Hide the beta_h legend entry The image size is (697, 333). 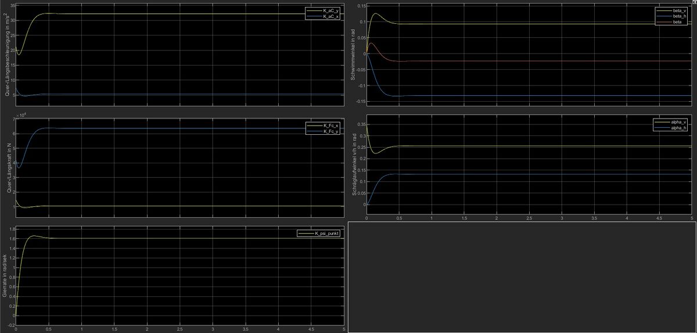click(x=679, y=16)
